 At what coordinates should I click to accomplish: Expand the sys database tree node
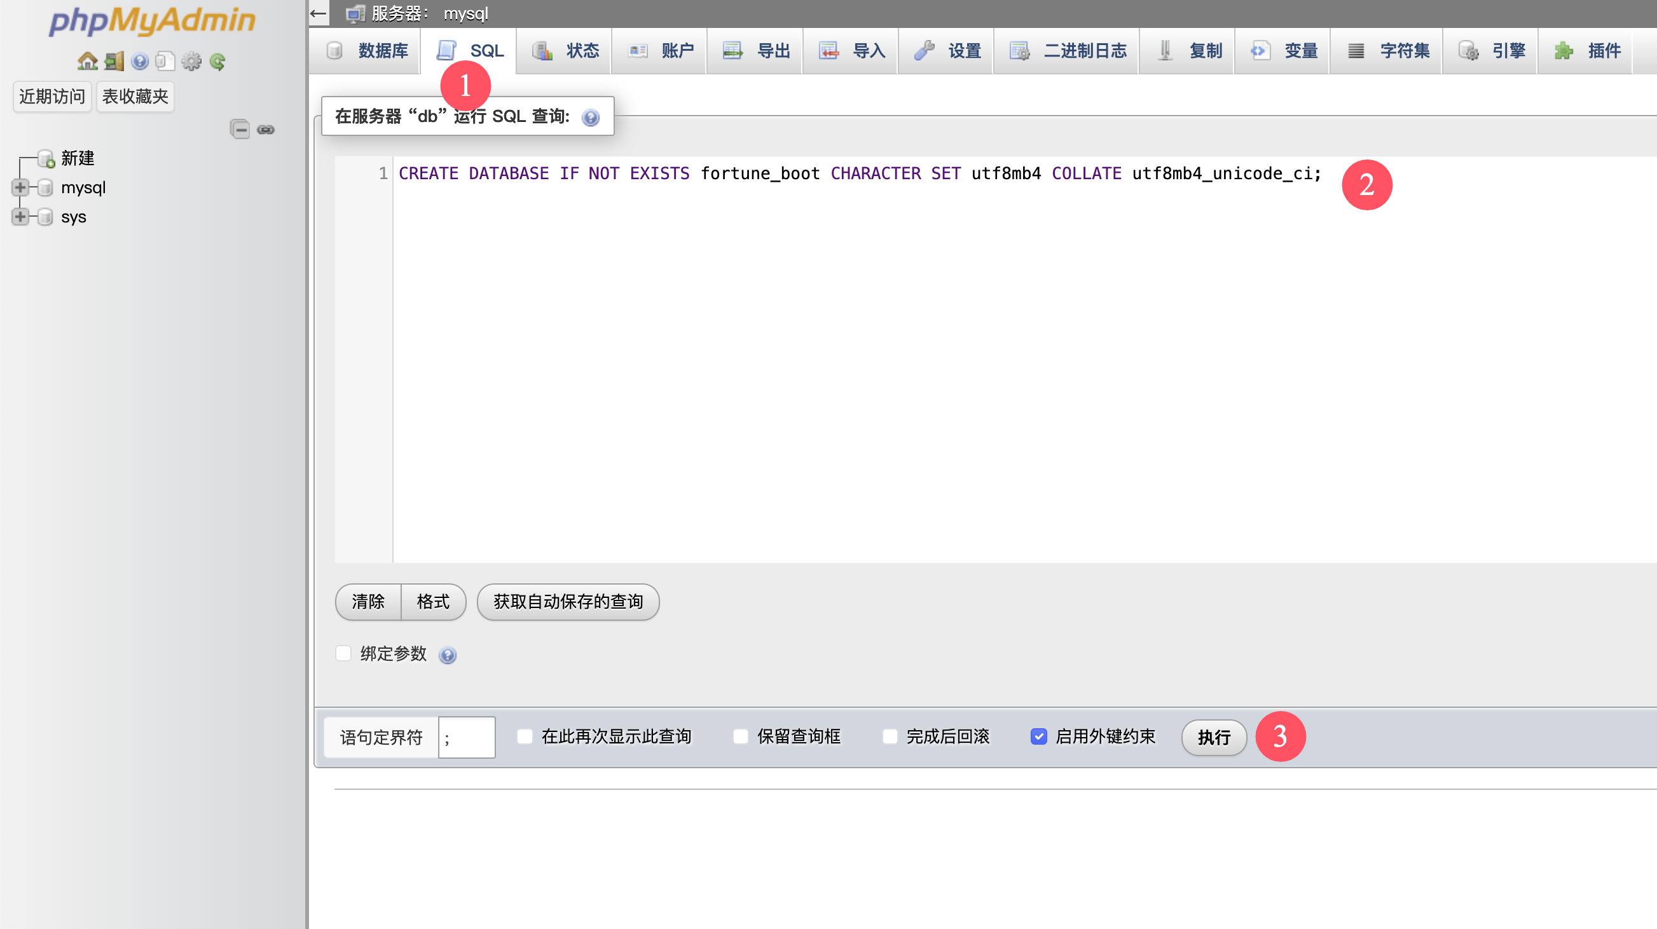pyautogui.click(x=20, y=217)
